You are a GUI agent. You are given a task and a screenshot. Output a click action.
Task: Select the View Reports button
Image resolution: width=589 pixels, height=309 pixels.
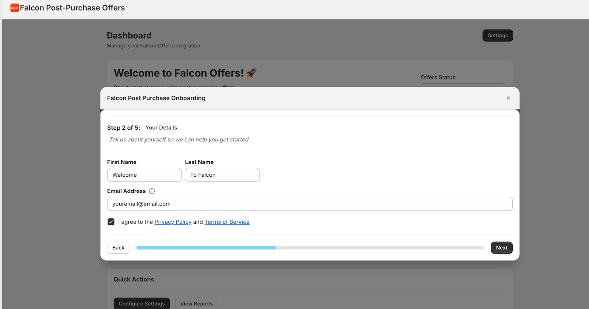[x=197, y=303]
